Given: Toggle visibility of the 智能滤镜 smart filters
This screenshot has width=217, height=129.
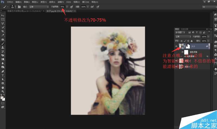Looking at the screenshot, I should tap(182, 52).
